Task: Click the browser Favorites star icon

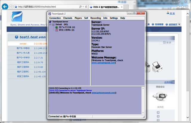Action: pyautogui.click(x=182, y=7)
